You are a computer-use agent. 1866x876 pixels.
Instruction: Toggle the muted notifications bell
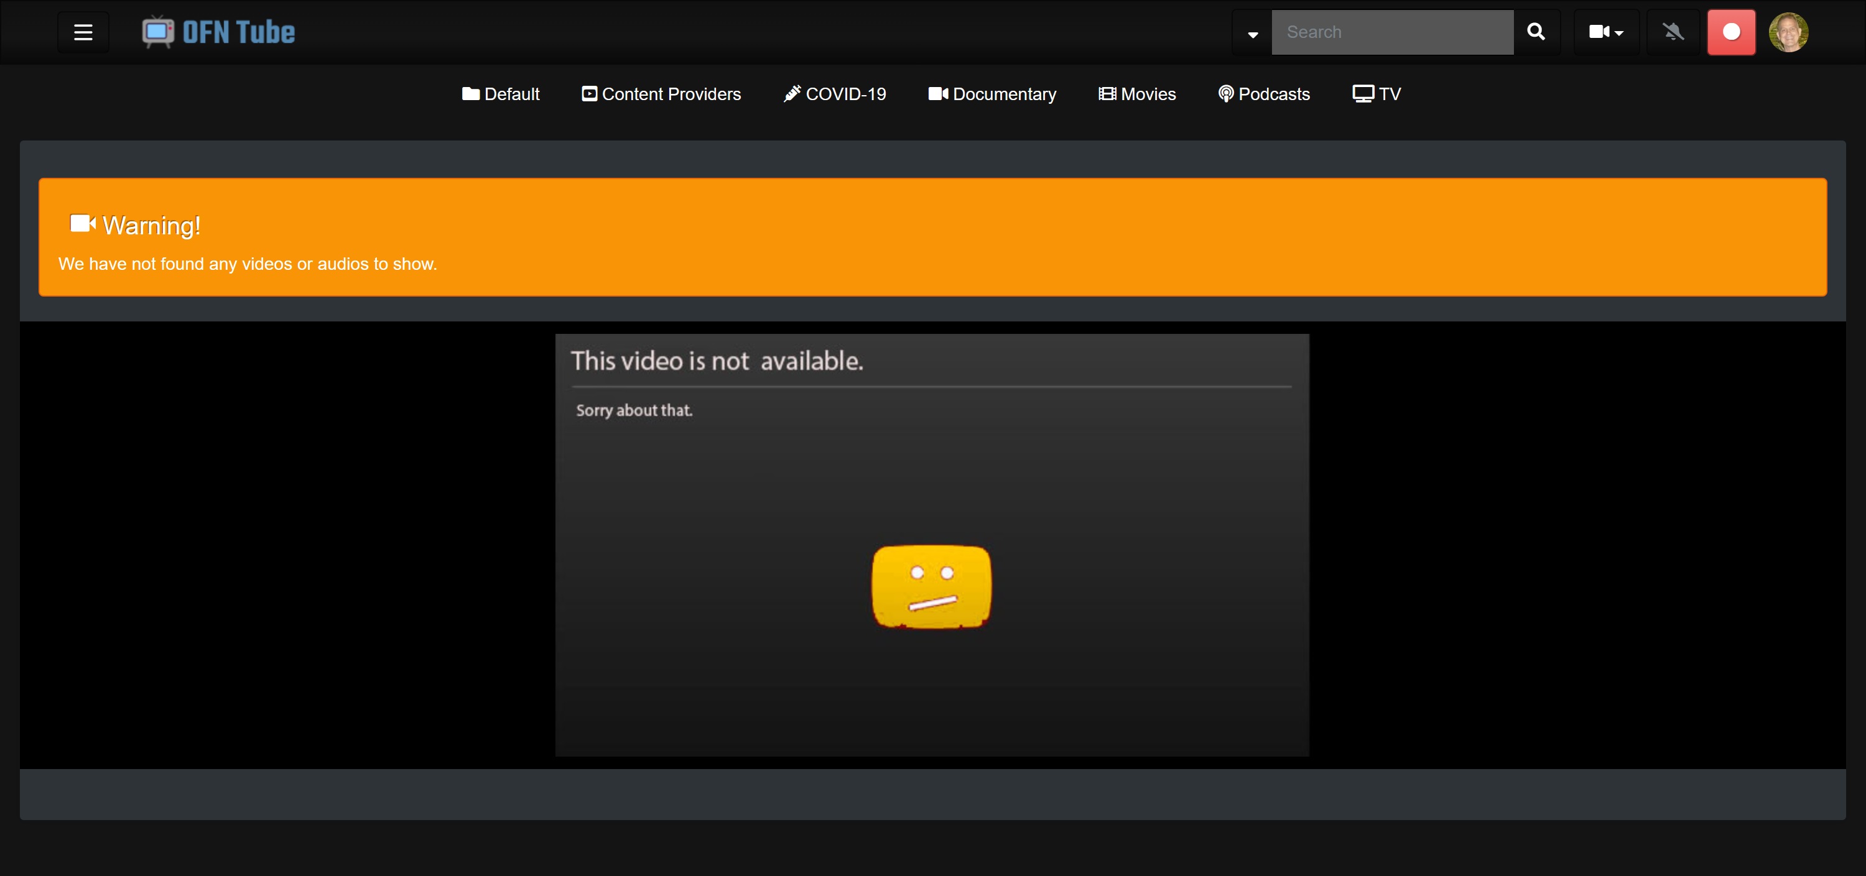point(1673,32)
